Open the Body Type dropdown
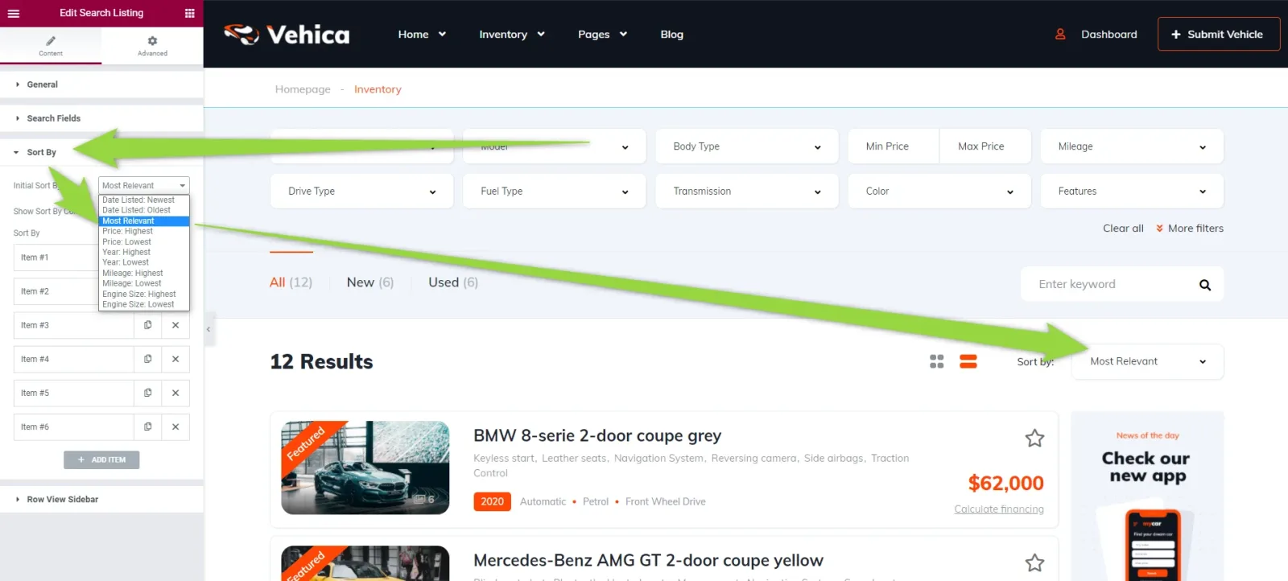 pyautogui.click(x=747, y=146)
